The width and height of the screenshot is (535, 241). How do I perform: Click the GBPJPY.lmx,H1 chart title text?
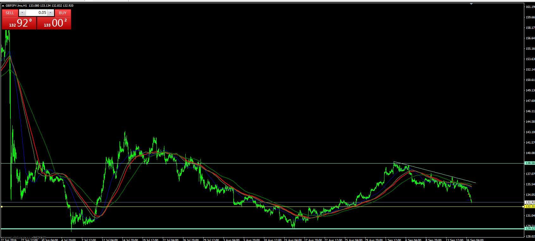click(16, 6)
